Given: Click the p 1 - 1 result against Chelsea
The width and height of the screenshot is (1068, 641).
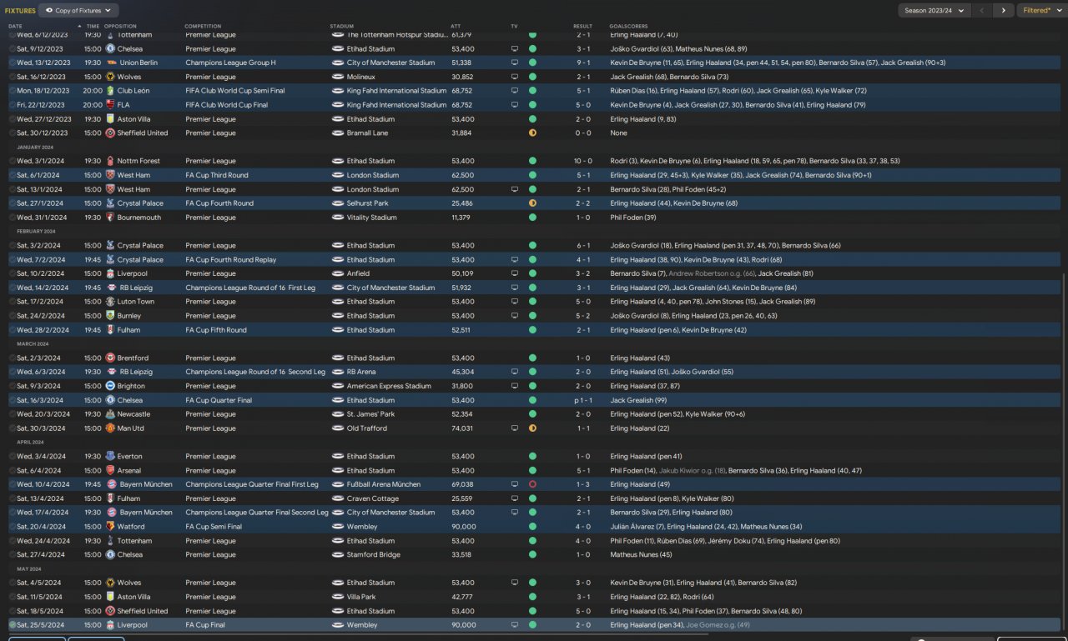Looking at the screenshot, I should [x=583, y=400].
